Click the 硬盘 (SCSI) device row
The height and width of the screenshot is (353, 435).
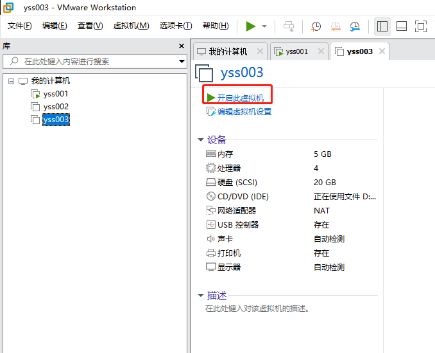[291, 183]
